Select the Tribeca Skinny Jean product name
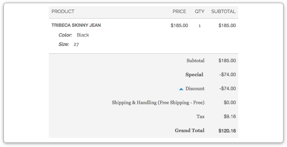 coord(76,25)
